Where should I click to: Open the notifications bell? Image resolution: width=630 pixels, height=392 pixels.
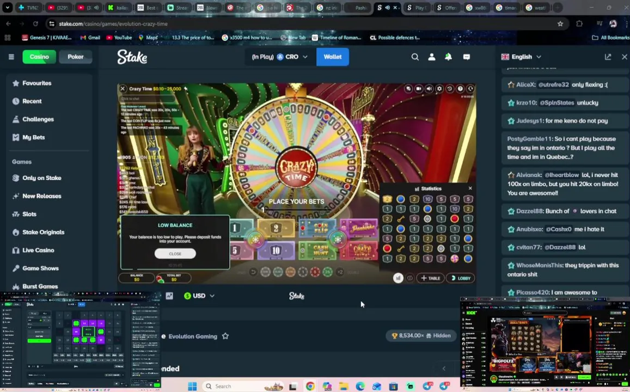coord(448,57)
